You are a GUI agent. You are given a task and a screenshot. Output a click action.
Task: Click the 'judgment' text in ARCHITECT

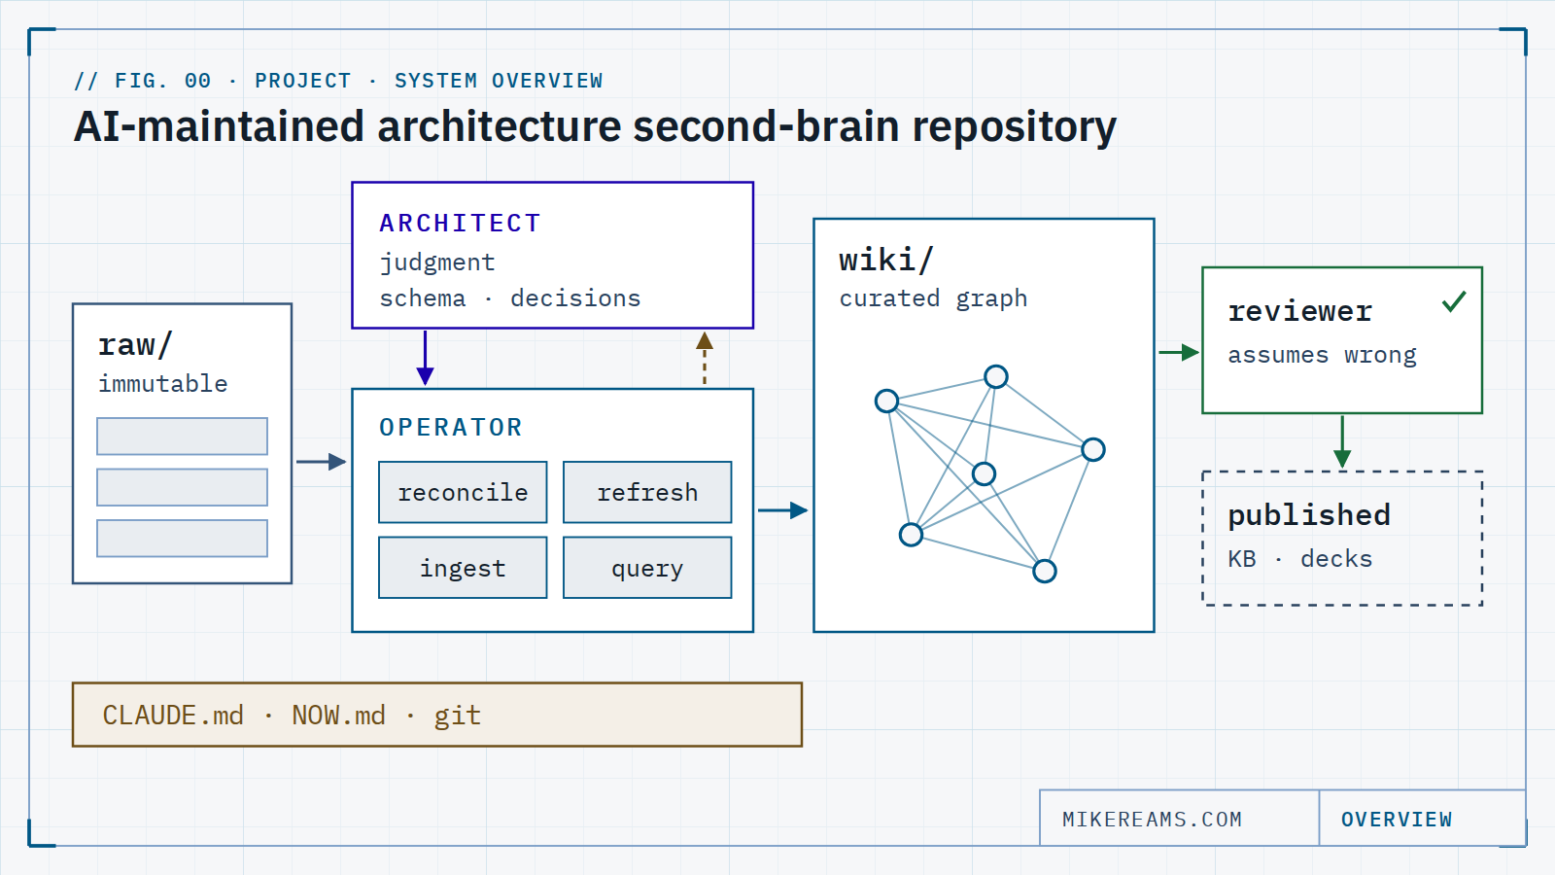click(x=437, y=262)
